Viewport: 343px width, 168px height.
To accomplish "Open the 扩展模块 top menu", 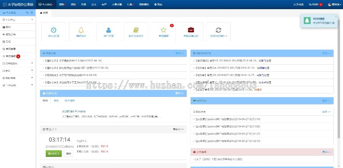I will pyautogui.click(x=144, y=4).
